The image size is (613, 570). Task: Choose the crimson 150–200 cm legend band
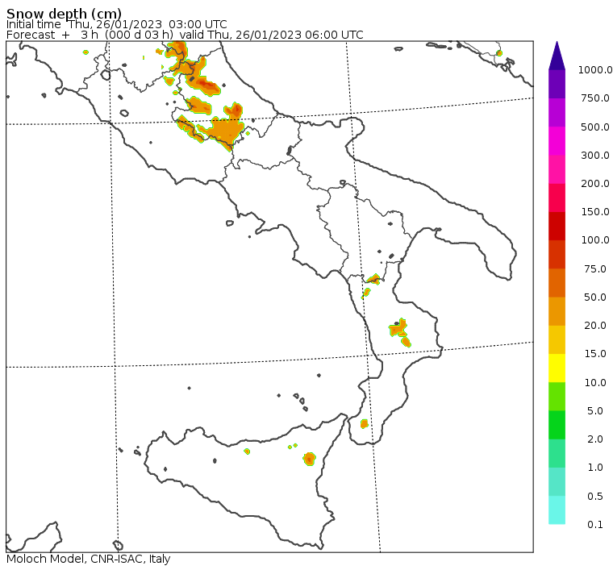[557, 198]
